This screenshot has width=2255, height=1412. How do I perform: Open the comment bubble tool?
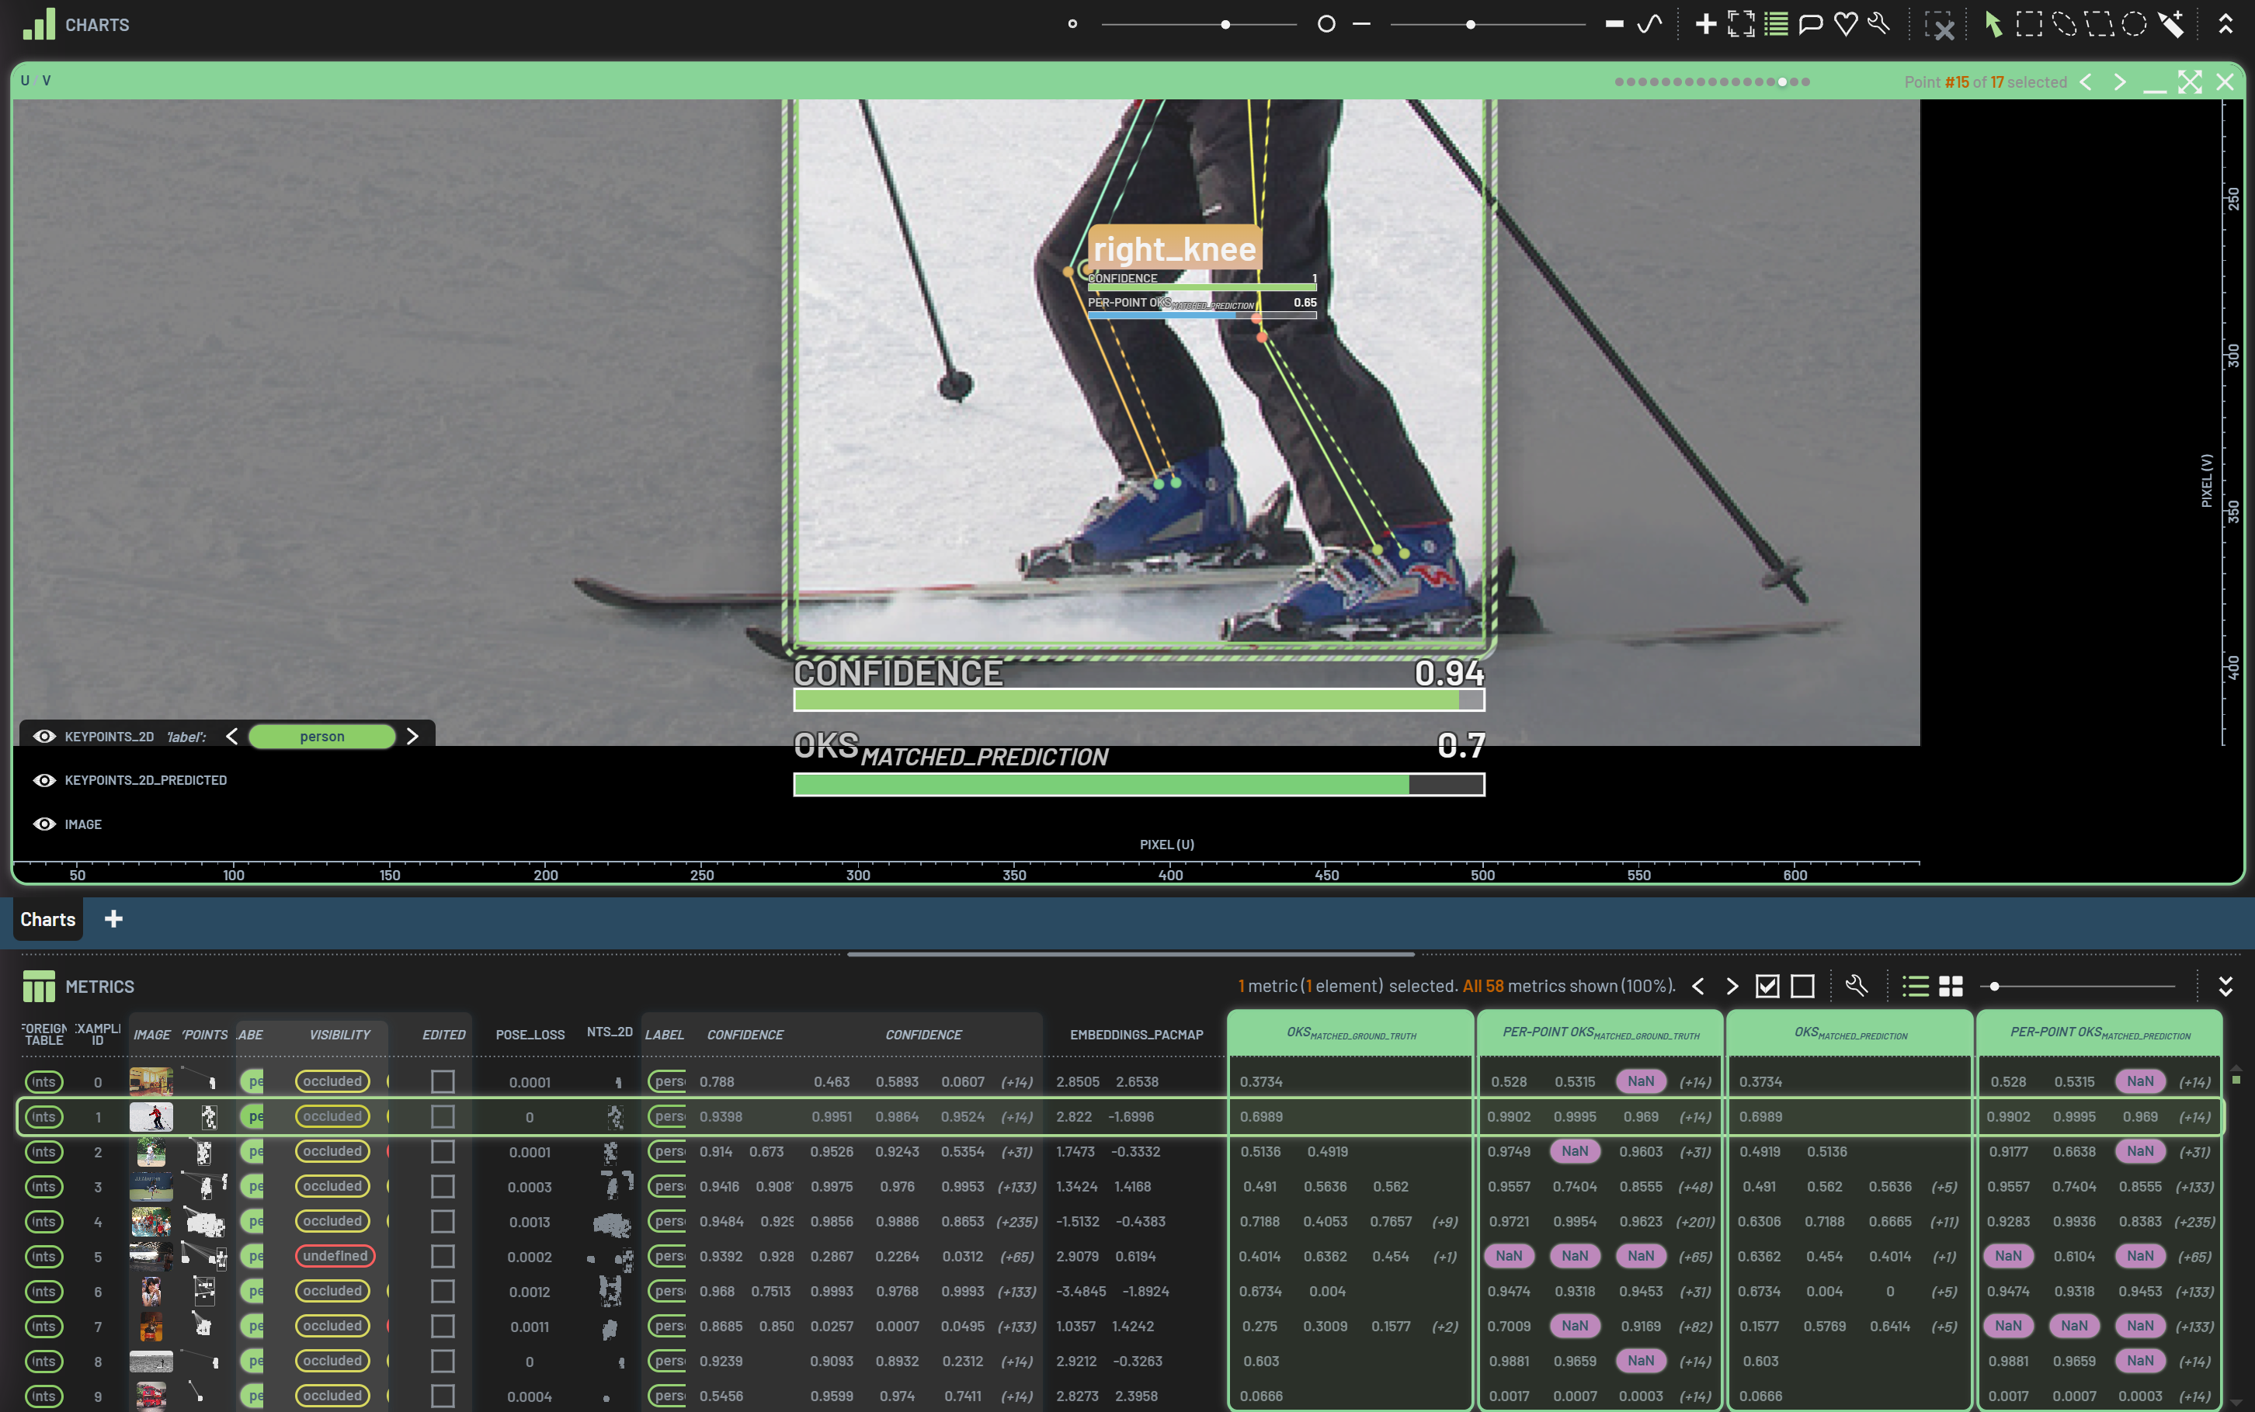tap(1810, 24)
